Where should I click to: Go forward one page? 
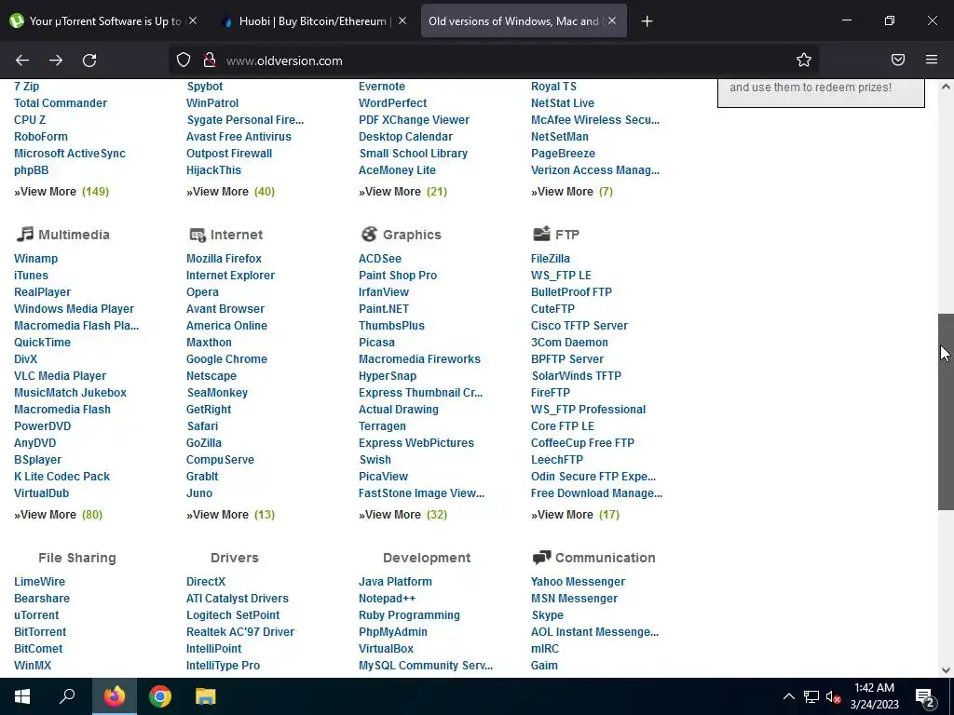[56, 61]
